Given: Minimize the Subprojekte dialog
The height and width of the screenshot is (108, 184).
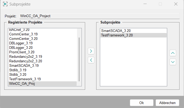Looking at the screenshot, I should click(x=145, y=4).
